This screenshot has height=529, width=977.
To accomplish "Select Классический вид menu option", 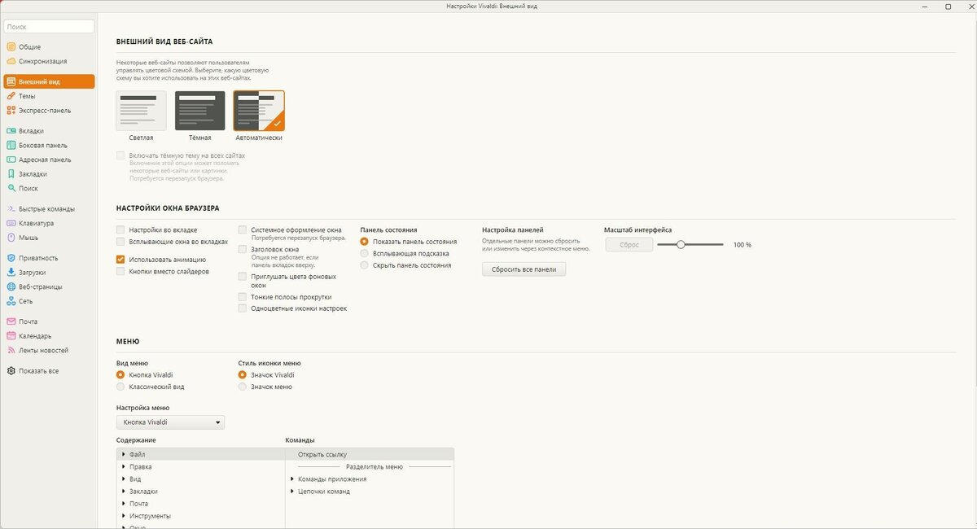I will tap(120, 387).
